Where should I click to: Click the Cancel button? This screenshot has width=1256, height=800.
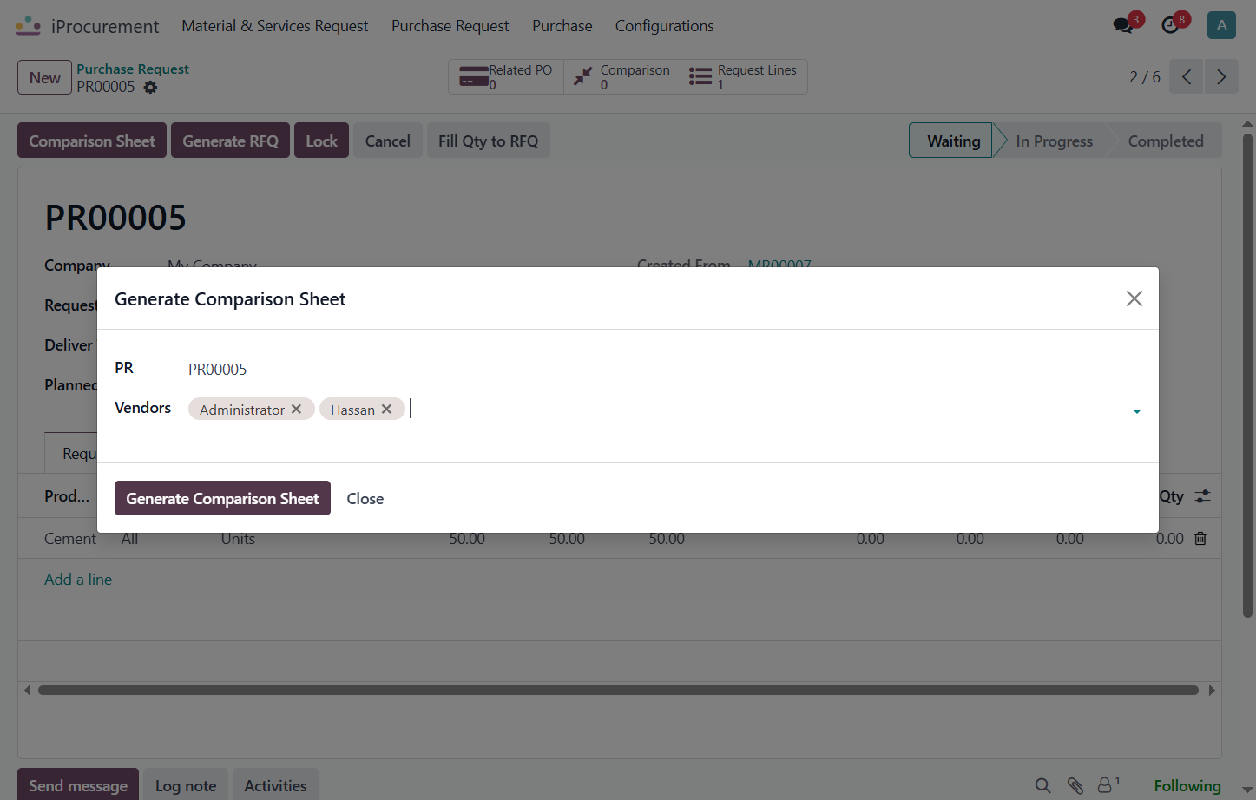(387, 141)
